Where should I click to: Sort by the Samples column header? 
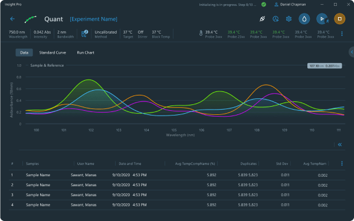[x=32, y=164]
